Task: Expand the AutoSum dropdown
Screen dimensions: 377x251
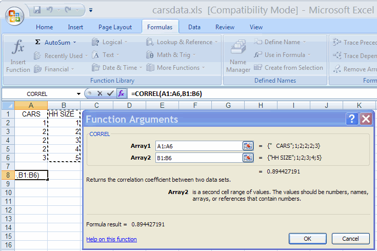Action: 74,42
